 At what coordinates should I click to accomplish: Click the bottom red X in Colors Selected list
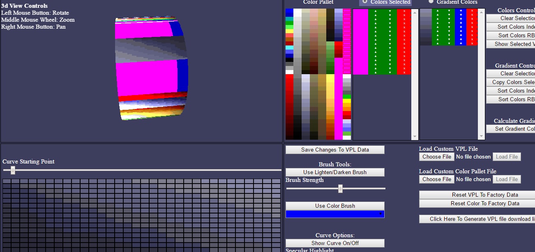pyautogui.click(x=404, y=72)
